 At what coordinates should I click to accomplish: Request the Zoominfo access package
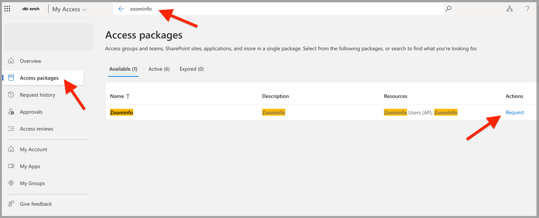[515, 112]
